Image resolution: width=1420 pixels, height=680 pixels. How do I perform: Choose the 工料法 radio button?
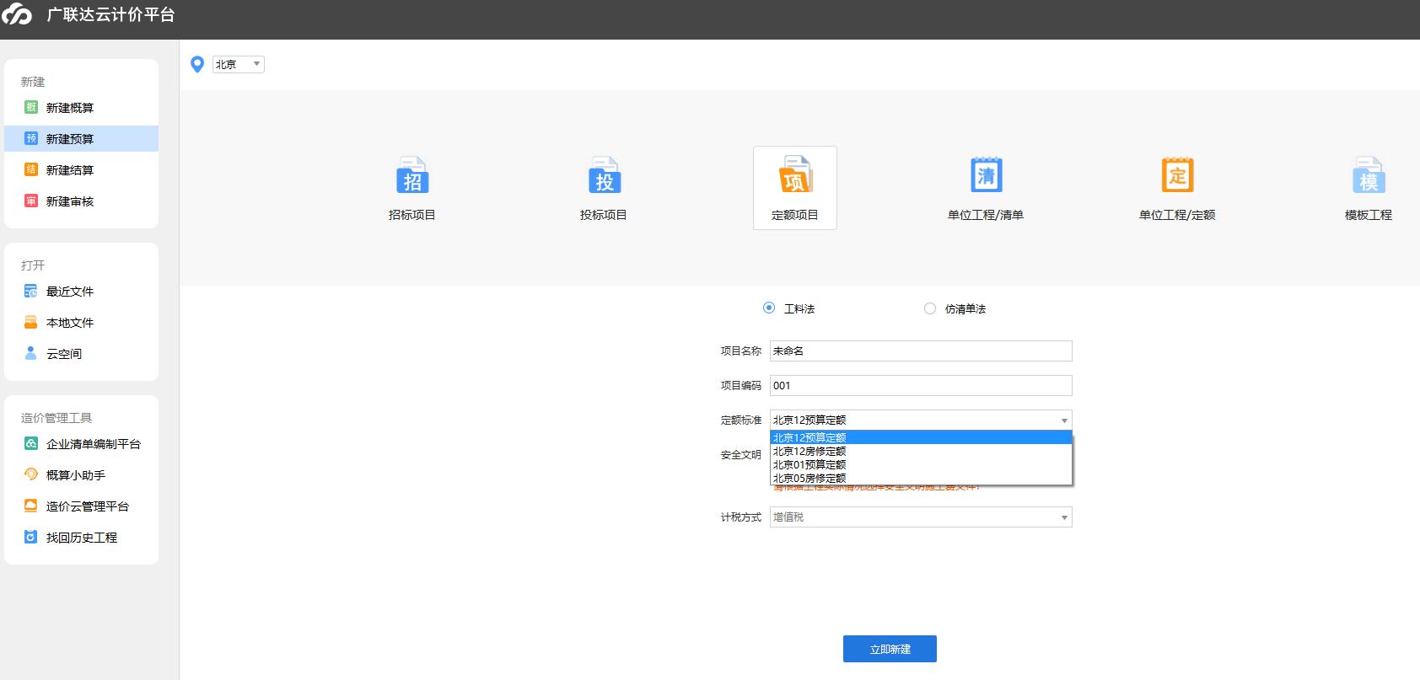pyautogui.click(x=769, y=308)
